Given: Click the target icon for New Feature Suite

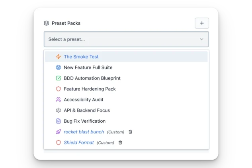Looking at the screenshot, I should pos(59,68).
